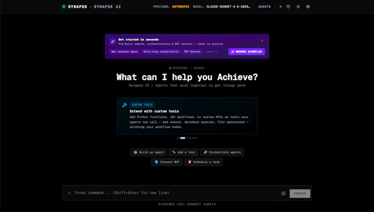Click the attach image icon
The width and height of the screenshot is (374, 212).
(283, 193)
